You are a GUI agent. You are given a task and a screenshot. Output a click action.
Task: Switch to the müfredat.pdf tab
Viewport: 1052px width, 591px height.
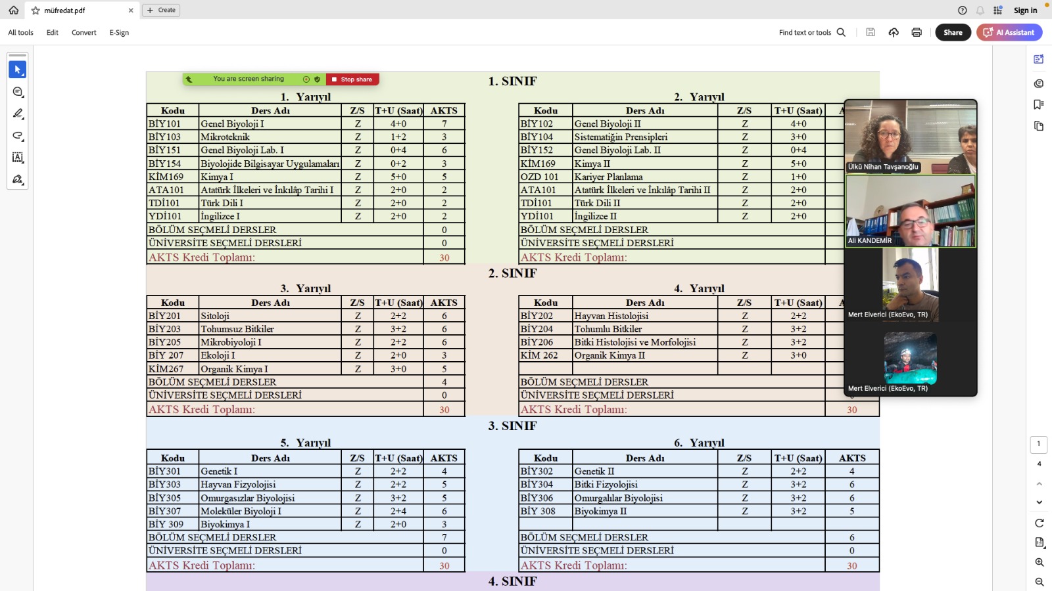tap(82, 11)
